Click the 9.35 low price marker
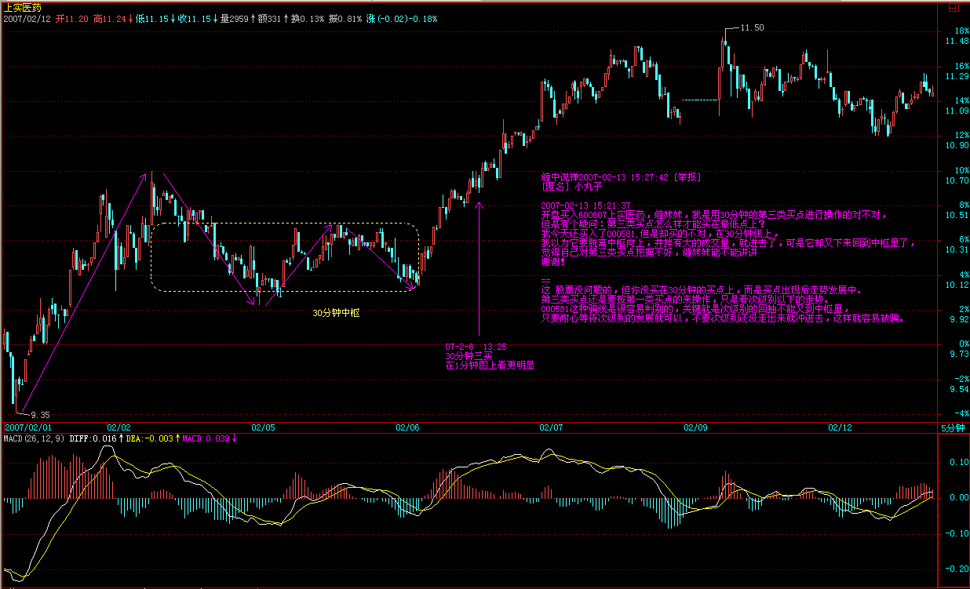The width and height of the screenshot is (970, 589). (x=39, y=414)
